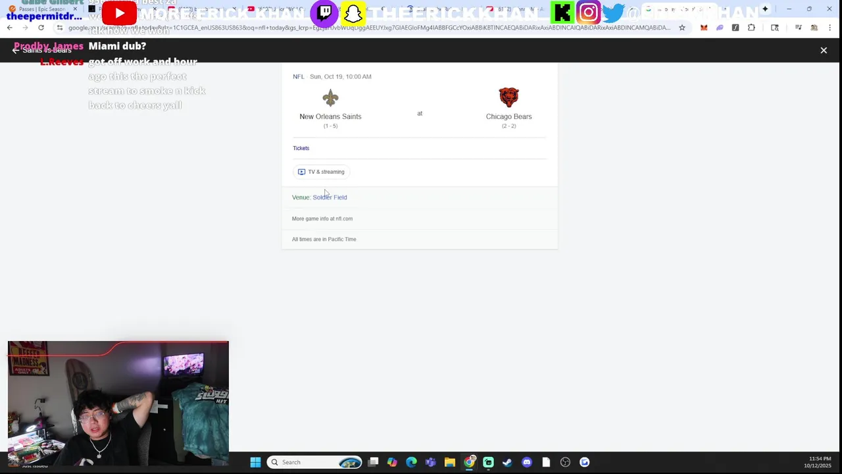The width and height of the screenshot is (842, 474).
Task: Bookmark this page with the star icon
Action: coord(682,28)
